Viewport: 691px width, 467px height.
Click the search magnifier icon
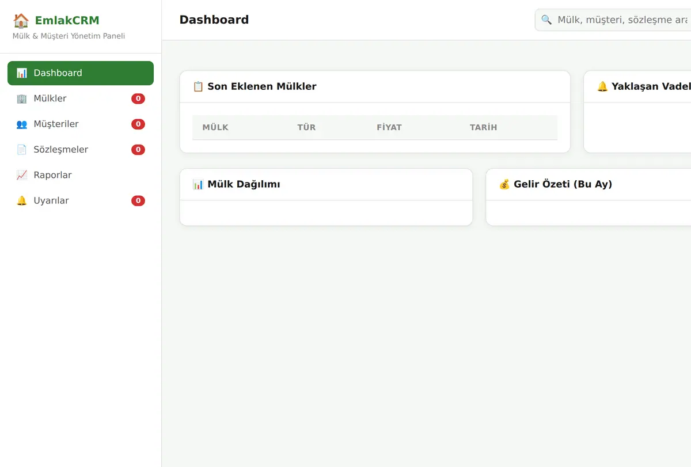(x=546, y=20)
